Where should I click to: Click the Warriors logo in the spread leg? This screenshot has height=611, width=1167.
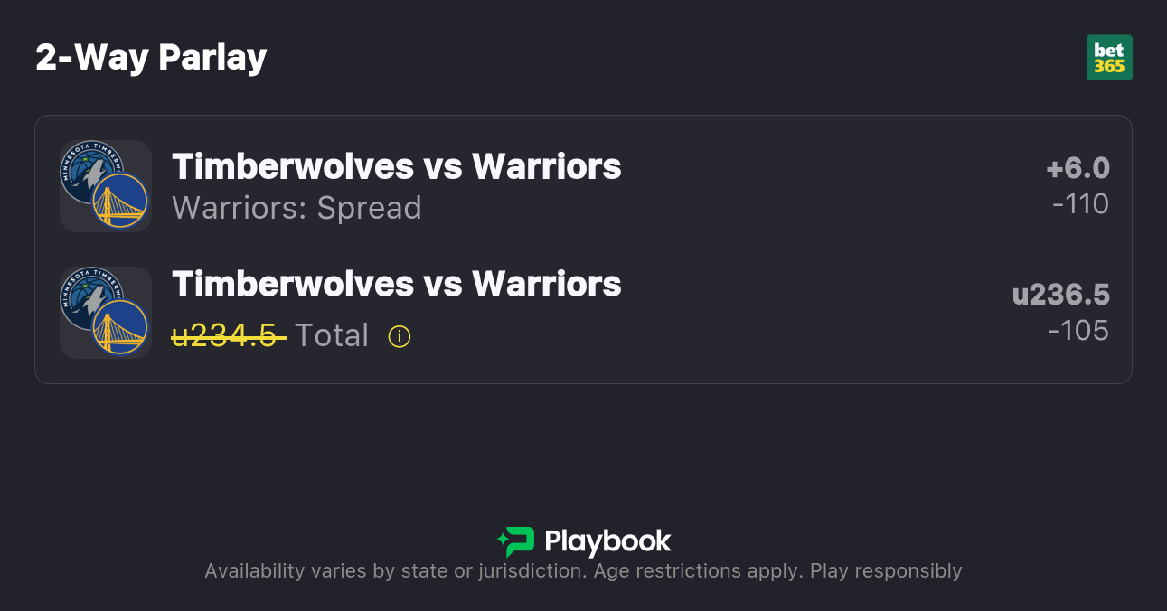pos(120,201)
